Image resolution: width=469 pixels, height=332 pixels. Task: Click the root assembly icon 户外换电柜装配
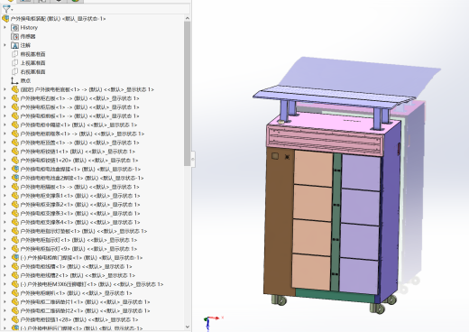[x=5, y=19]
